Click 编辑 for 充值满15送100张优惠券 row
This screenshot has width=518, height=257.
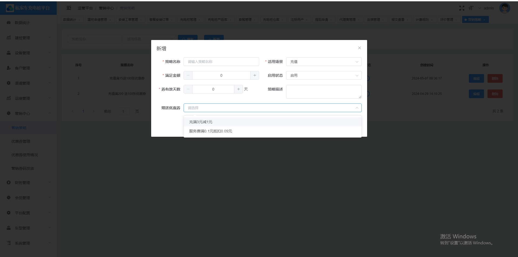click(x=476, y=78)
